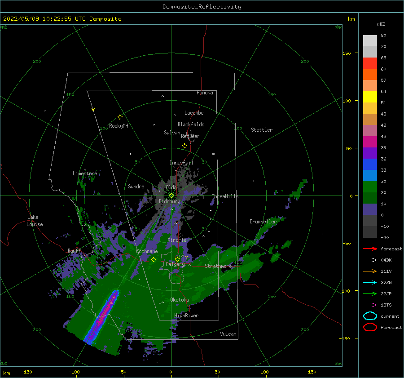Image resolution: width=404 pixels, height=378 pixels.
Task: Click the dBZ legend heading
Action: tap(381, 24)
